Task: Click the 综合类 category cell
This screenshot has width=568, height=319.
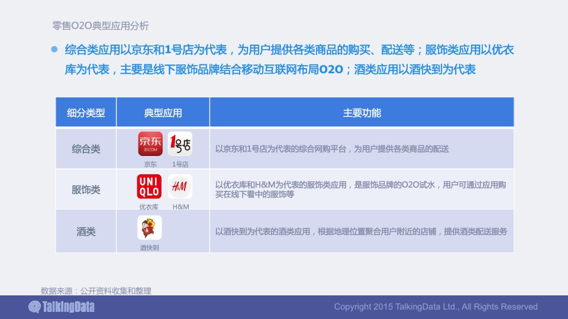Action: tap(86, 149)
